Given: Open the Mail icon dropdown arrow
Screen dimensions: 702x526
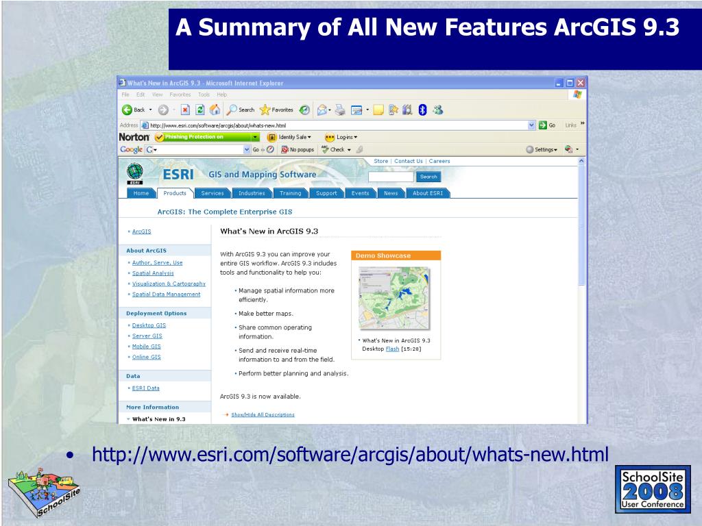Looking at the screenshot, I should tap(330, 110).
